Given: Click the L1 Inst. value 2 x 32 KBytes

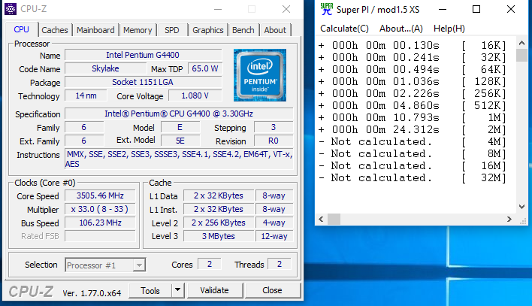Looking at the screenshot, I should pos(219,209).
